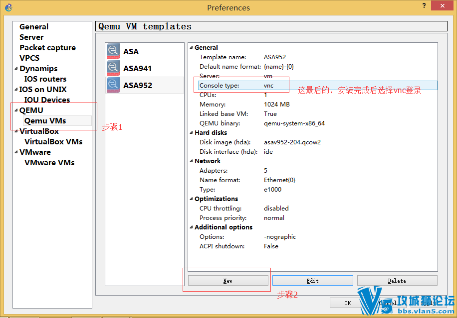
Task: Collapse the Network details section
Action: pyautogui.click(x=191, y=161)
